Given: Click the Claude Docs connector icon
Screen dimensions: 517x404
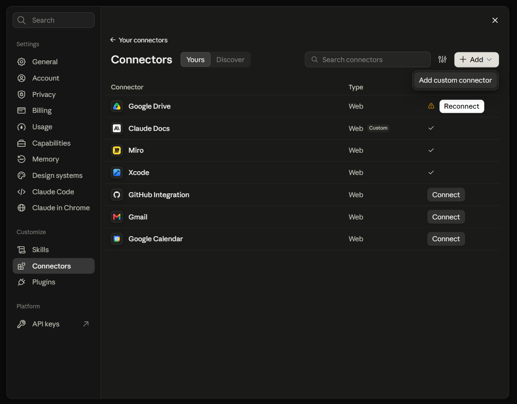Looking at the screenshot, I should coord(117,128).
